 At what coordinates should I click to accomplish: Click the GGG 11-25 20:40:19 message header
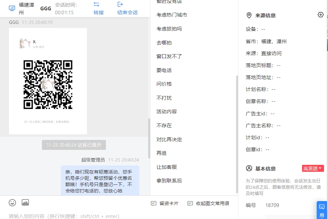click(31, 22)
